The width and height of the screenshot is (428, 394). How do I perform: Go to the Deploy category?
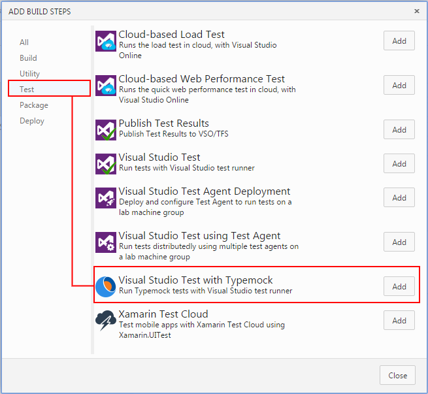(x=32, y=121)
